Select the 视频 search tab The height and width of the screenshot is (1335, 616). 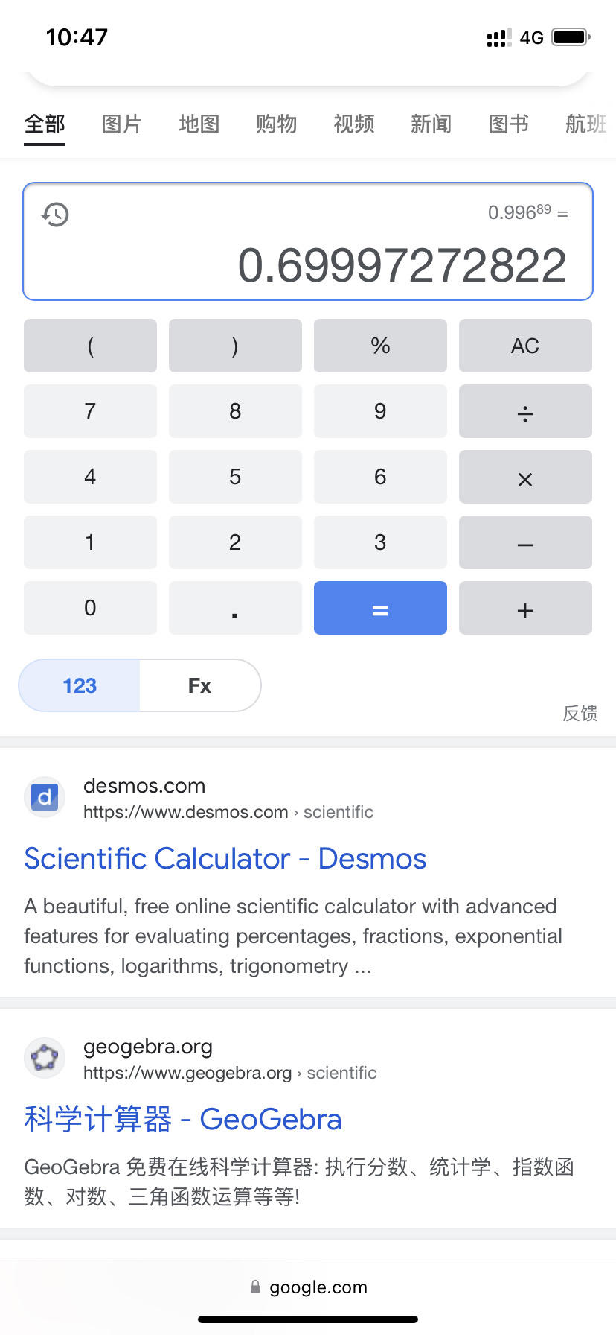click(x=353, y=124)
